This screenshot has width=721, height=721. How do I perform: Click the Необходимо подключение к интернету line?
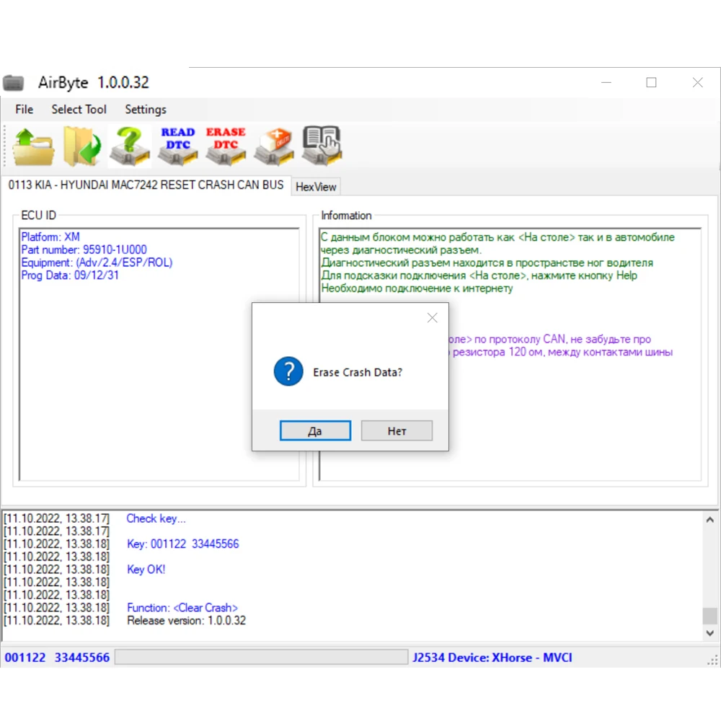(x=417, y=288)
